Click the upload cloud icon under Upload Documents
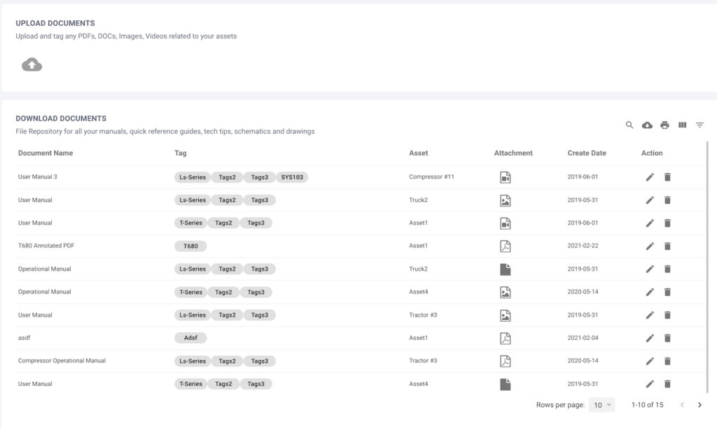The image size is (717, 428). tap(32, 64)
